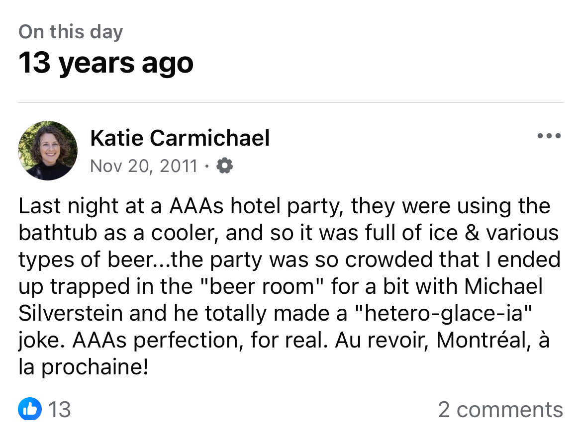This screenshot has height=437, width=582.
Task: Open the Katie Carmichael profile name link
Action: (180, 138)
